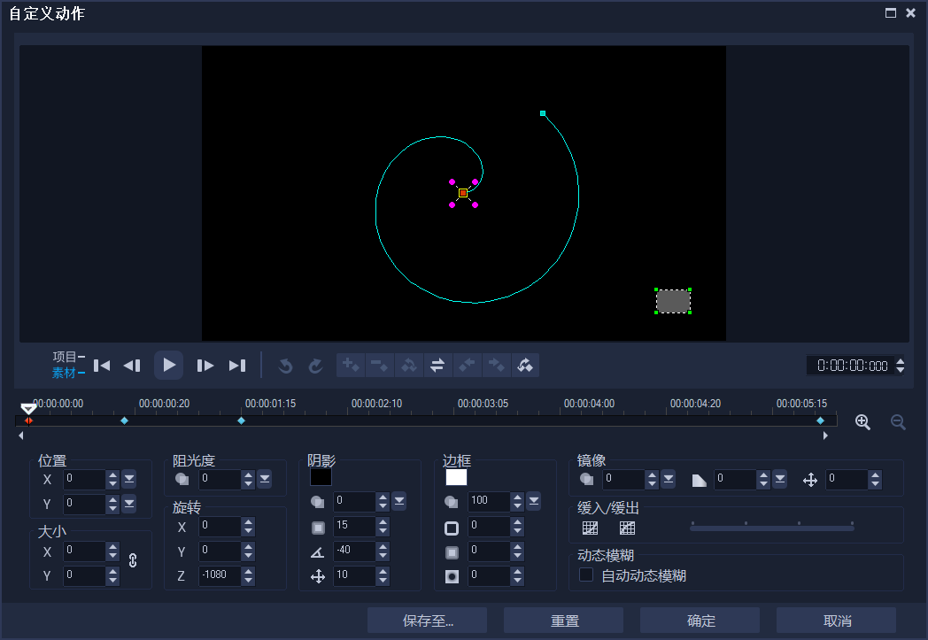The image size is (928, 640).
Task: Toggle the size X/Y aspect lock chain
Action: coord(133,560)
